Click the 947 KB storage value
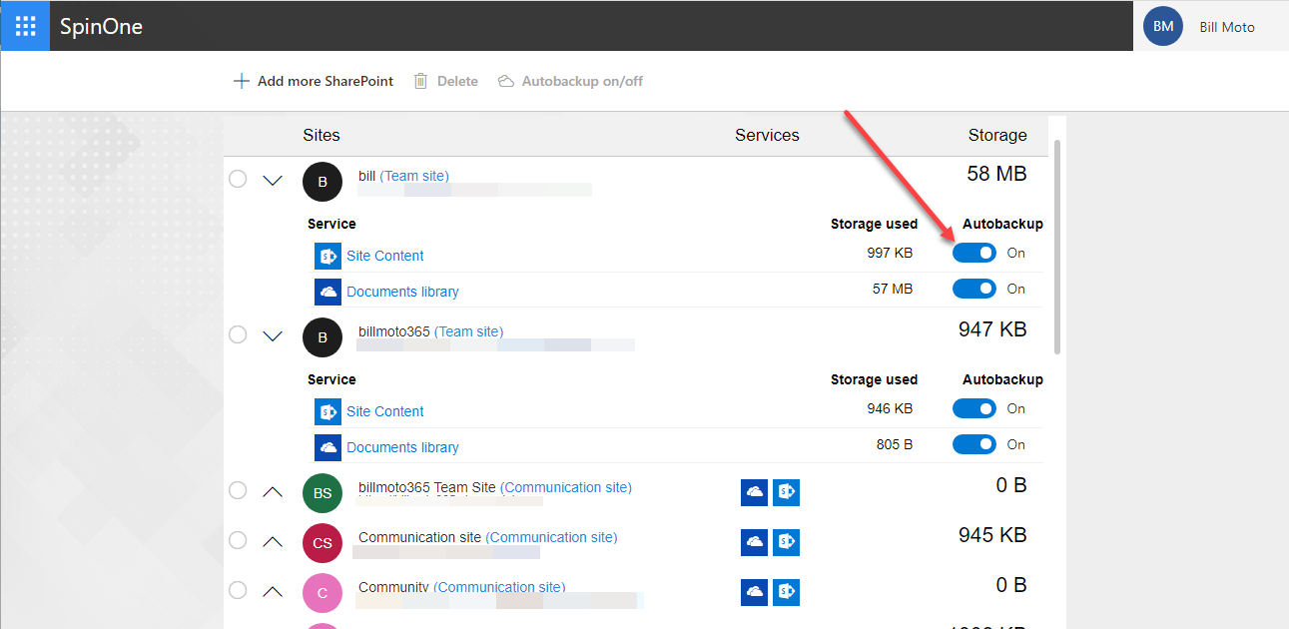 click(x=992, y=329)
